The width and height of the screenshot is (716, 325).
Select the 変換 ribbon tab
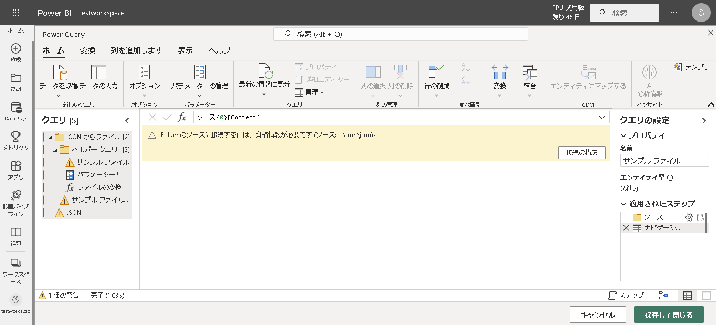click(88, 50)
